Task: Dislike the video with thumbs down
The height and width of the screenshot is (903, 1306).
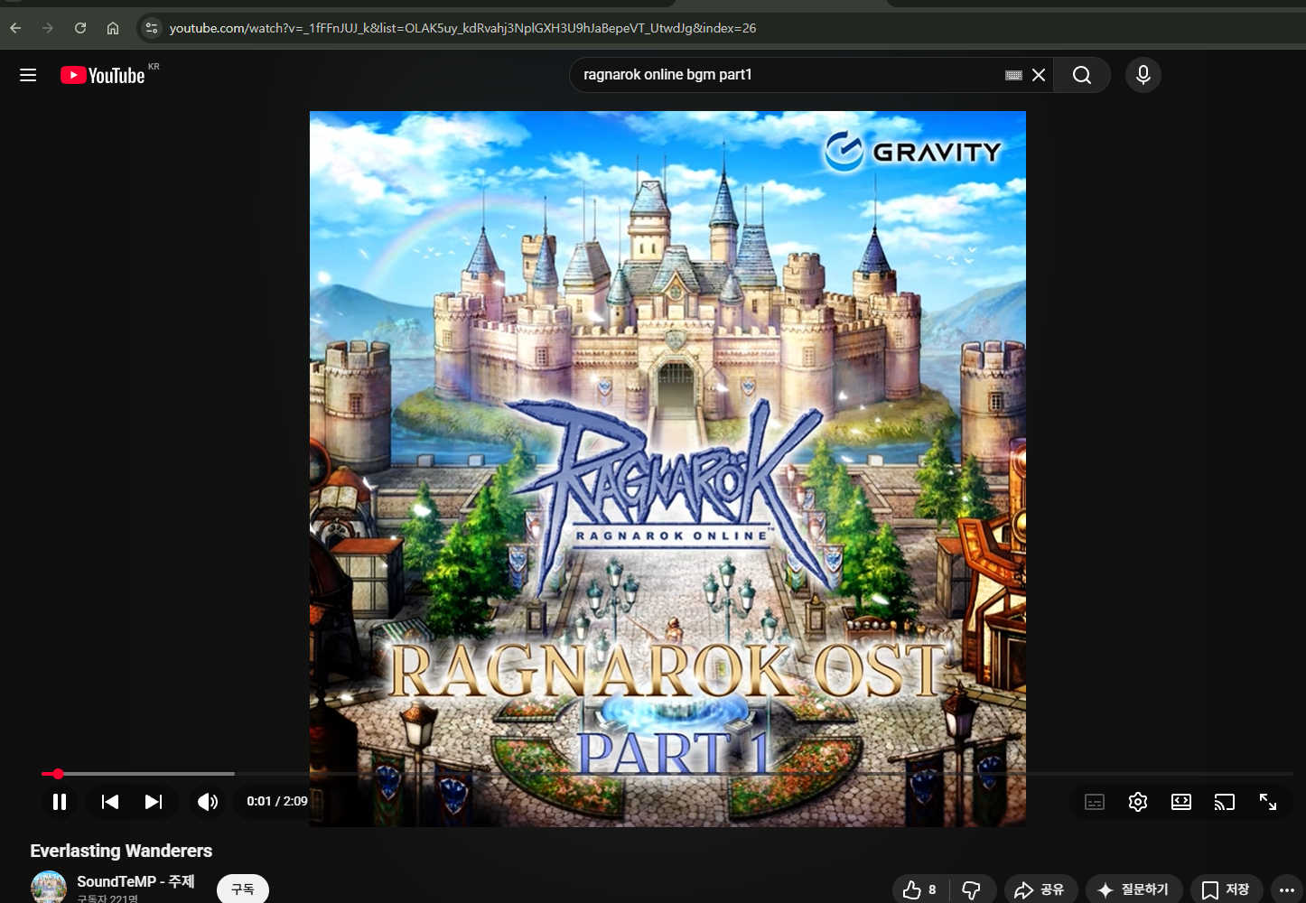Action: tap(972, 889)
